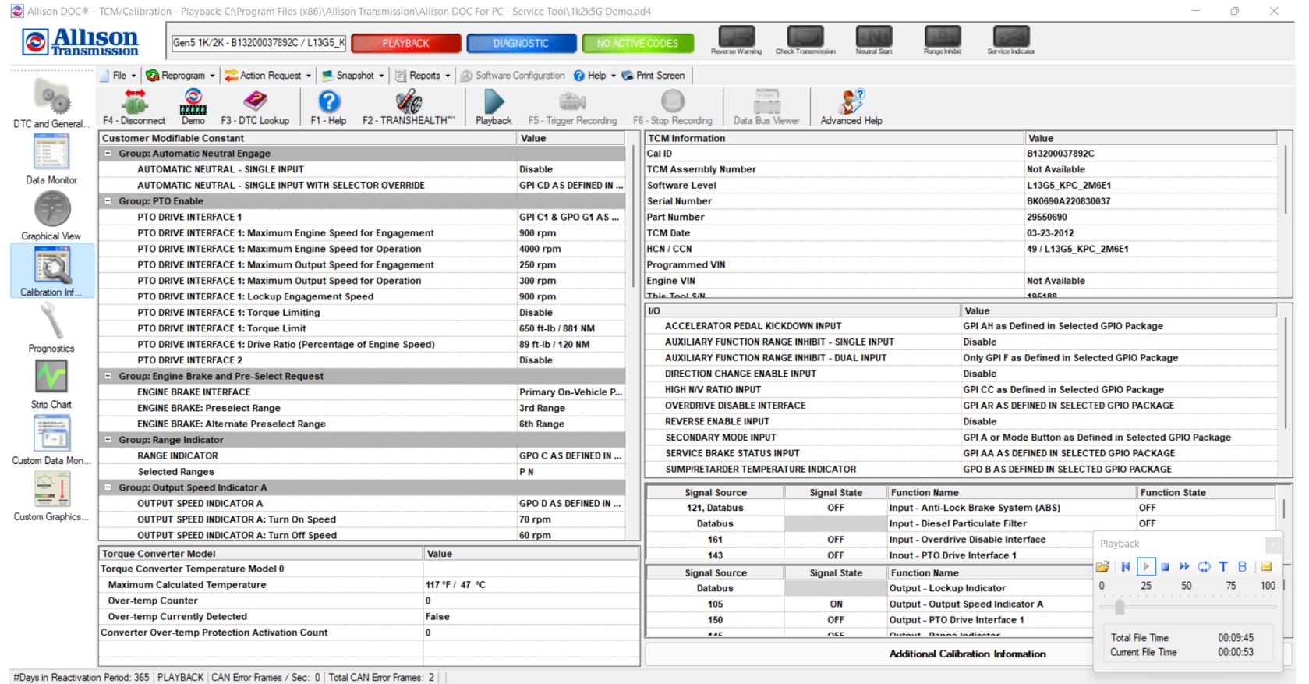Collapse the PTO Enable group
Screen dimensions: 1309x684
(x=108, y=201)
